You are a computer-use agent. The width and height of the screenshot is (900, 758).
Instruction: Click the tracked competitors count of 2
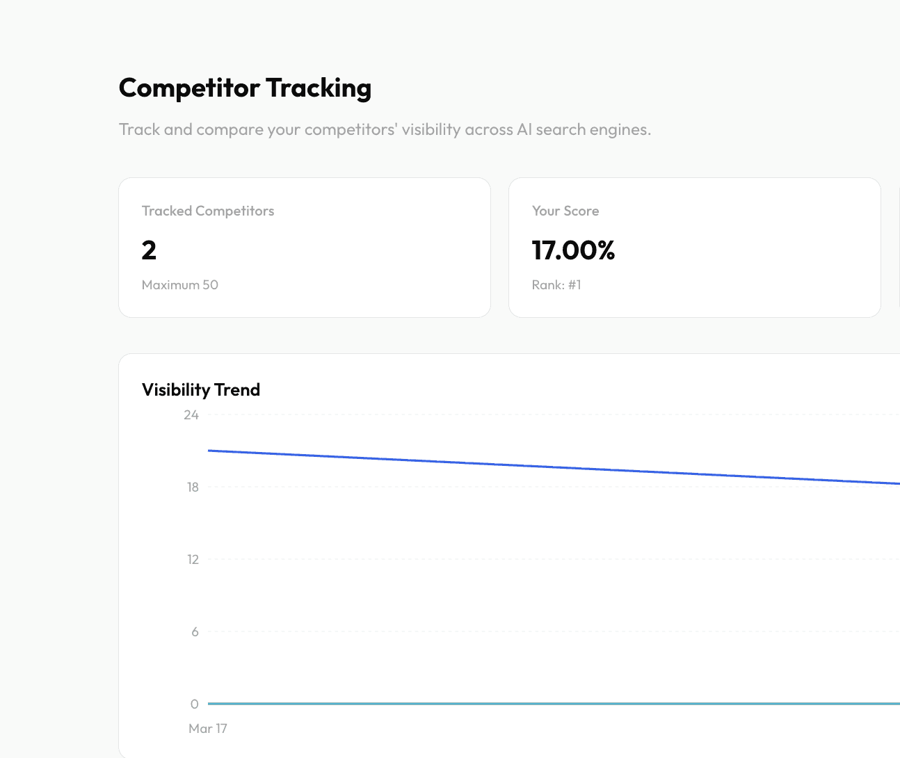tap(149, 250)
